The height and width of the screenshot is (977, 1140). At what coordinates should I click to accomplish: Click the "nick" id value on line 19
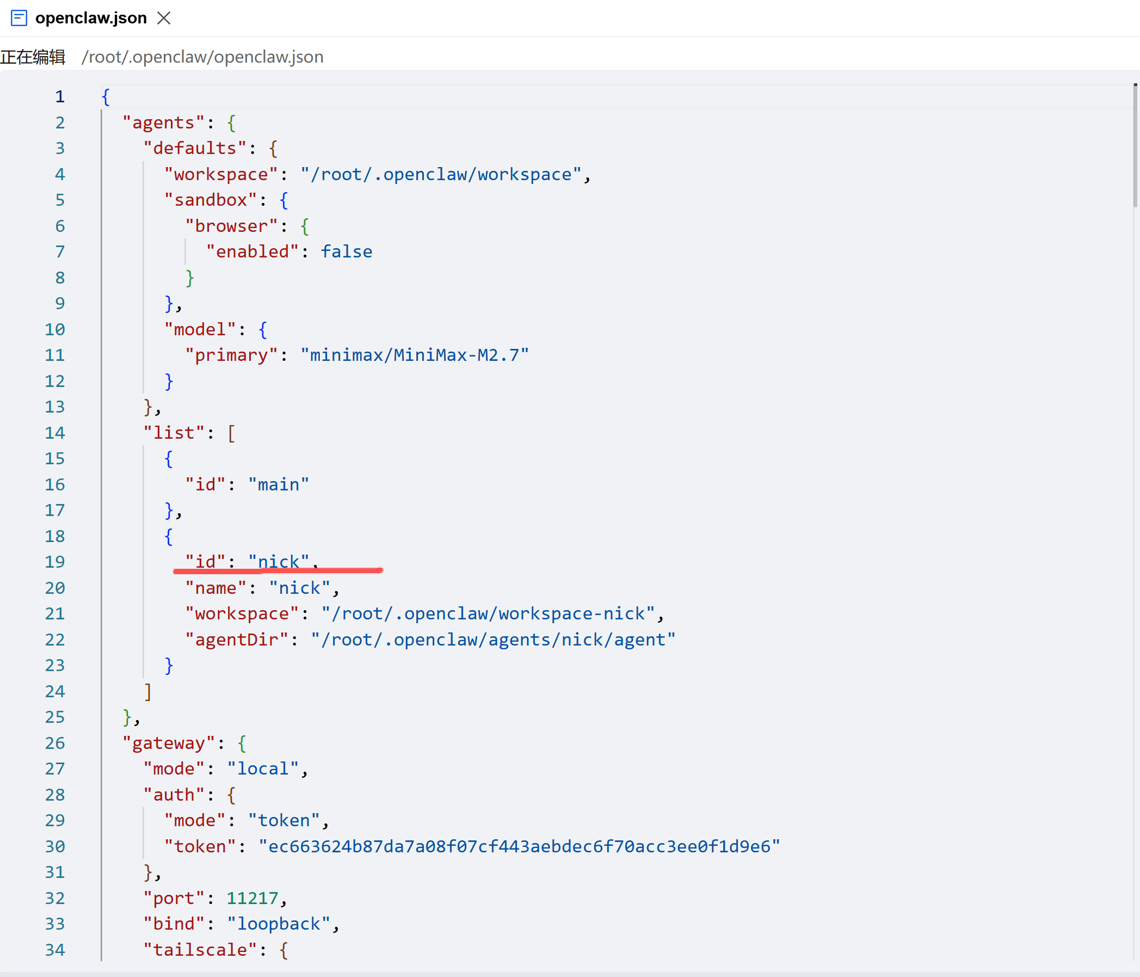tap(279, 562)
